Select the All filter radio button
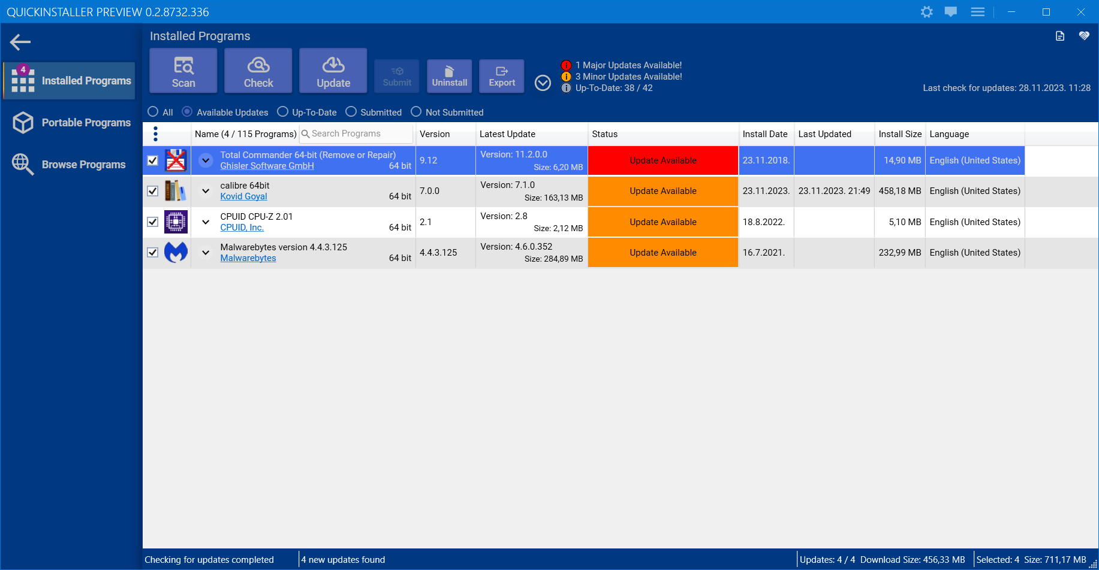 (153, 112)
